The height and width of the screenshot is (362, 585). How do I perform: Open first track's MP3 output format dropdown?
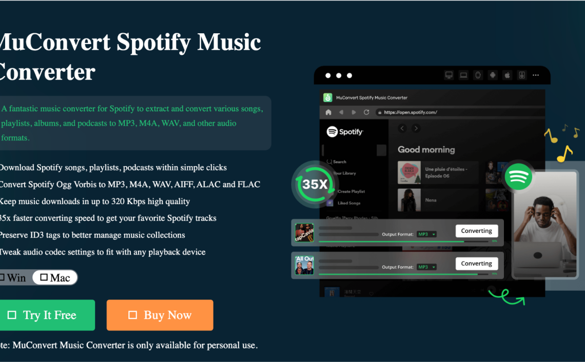click(x=426, y=234)
